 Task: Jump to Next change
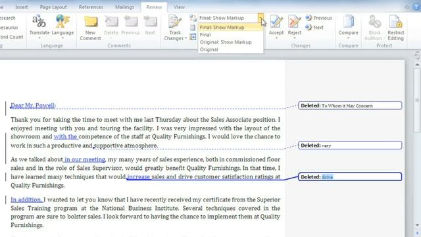314,27
